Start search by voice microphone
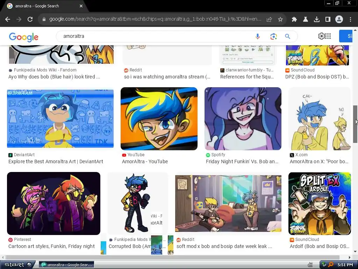 [x=258, y=36]
